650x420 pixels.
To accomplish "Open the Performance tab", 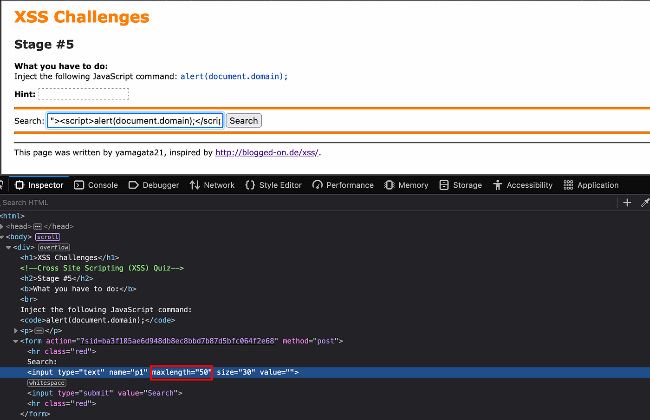I will click(x=343, y=185).
